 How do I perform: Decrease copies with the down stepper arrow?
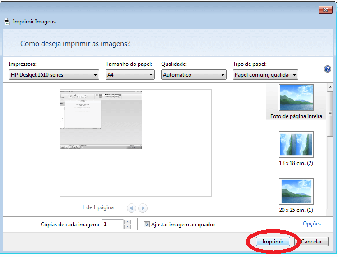coord(127,227)
